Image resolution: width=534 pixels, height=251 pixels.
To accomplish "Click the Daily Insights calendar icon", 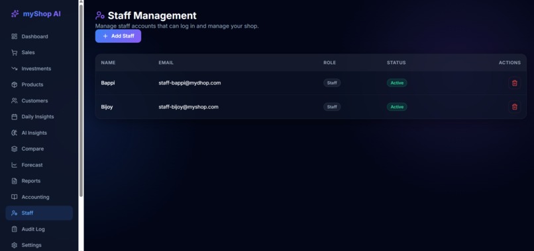I will pyautogui.click(x=15, y=117).
